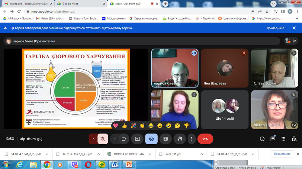Raise your hand in the meeting
The width and height of the screenshot is (302, 169).
tap(179, 139)
